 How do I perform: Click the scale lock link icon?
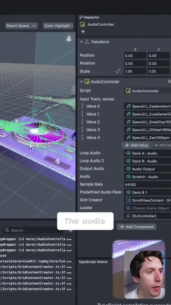118,71
